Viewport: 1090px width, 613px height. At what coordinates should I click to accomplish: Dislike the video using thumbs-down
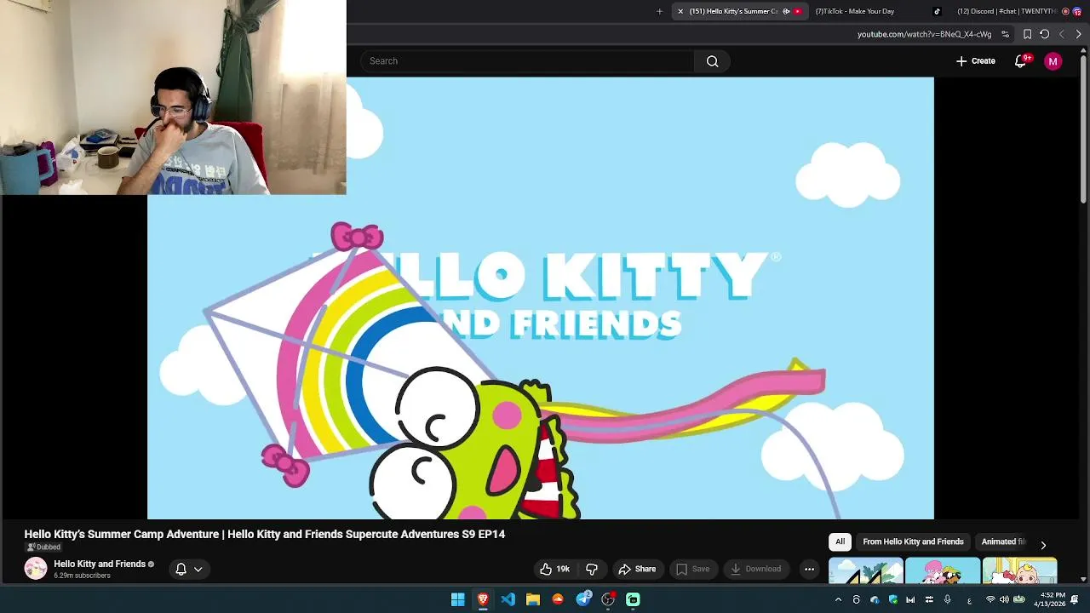[592, 569]
